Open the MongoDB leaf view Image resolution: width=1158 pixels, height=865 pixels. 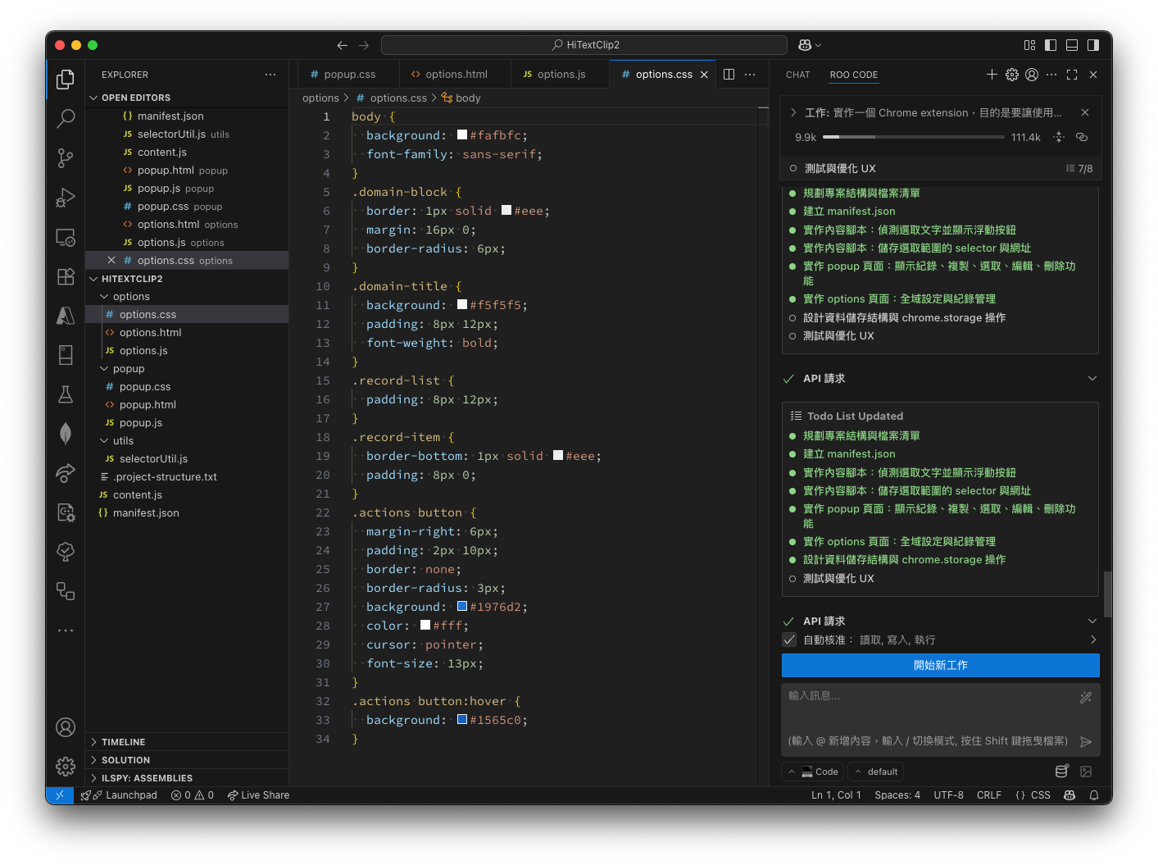coord(66,434)
